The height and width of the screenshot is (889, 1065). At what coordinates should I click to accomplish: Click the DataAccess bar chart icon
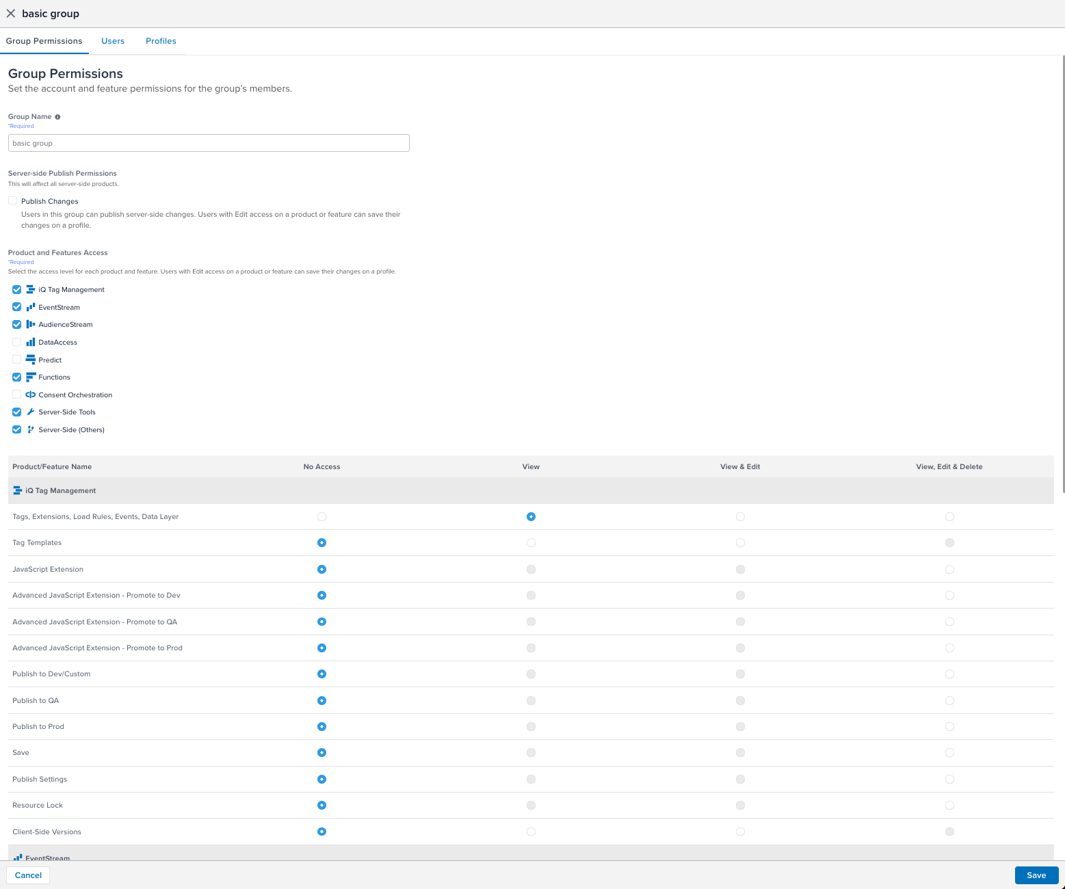tap(30, 342)
